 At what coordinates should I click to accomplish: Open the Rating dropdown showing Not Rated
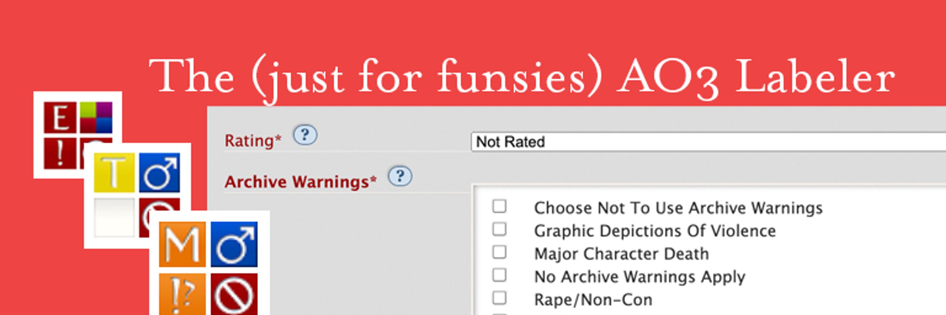tap(709, 141)
